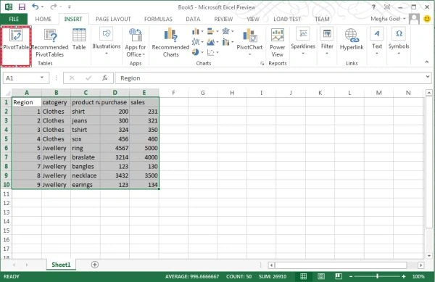Viewport: 435px width, 282px height.
Task: Save the workbook from Quick Access
Action: (22, 7)
